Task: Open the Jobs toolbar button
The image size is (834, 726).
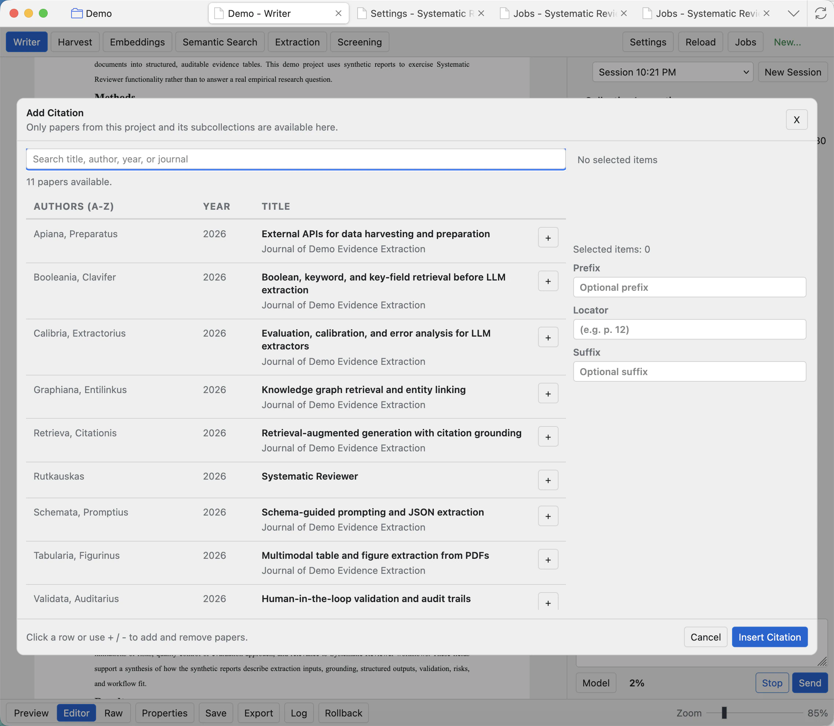Action: tap(745, 42)
